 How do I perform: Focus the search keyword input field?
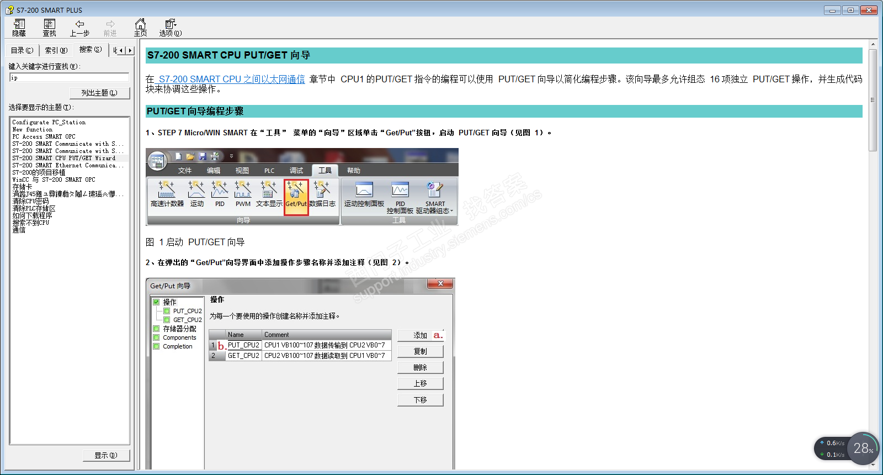click(x=69, y=78)
